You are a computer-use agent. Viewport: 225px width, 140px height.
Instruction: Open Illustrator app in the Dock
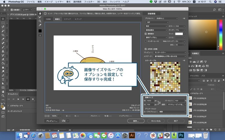(x=132, y=135)
